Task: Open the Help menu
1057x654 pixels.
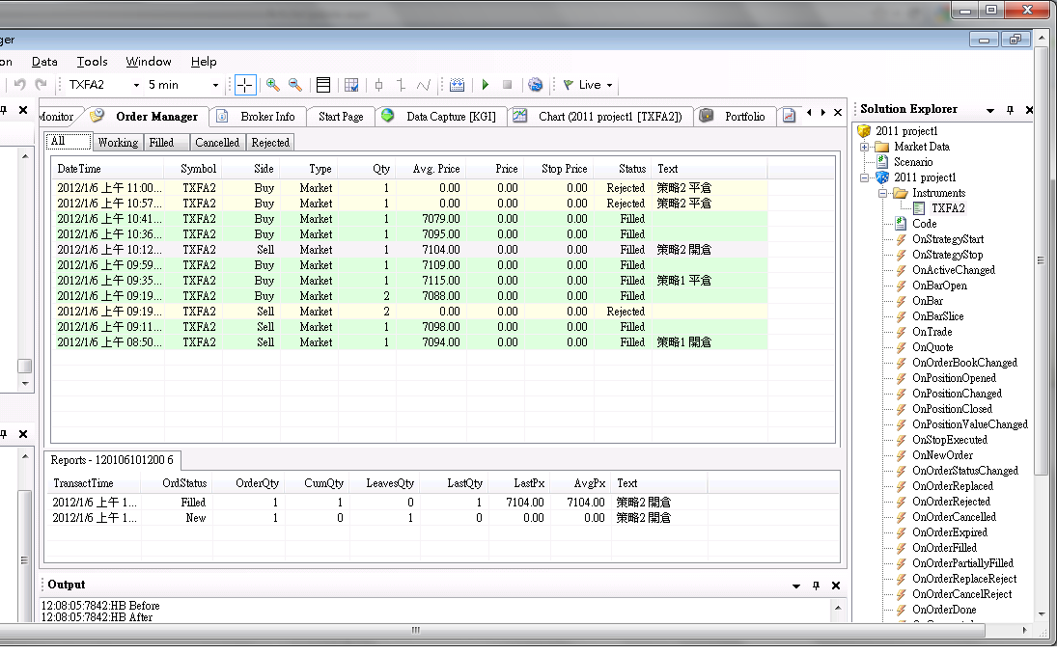Action: 204,62
